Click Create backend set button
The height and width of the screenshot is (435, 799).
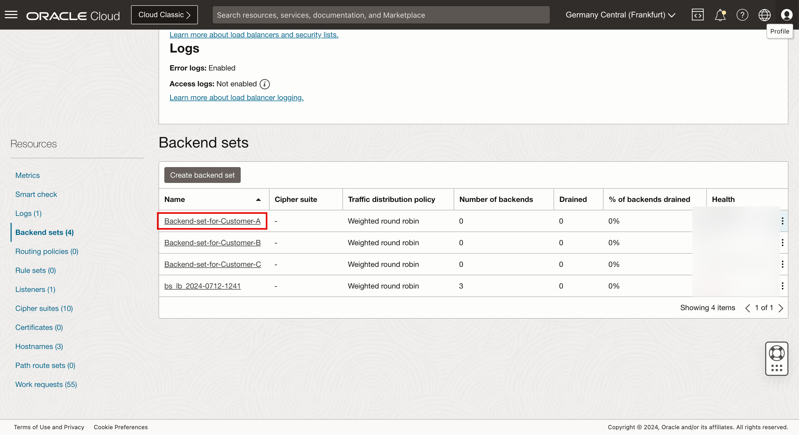(x=202, y=175)
